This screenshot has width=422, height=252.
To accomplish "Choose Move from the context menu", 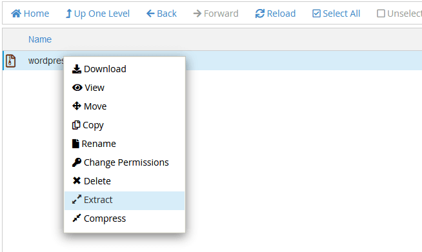I will [x=125, y=106].
